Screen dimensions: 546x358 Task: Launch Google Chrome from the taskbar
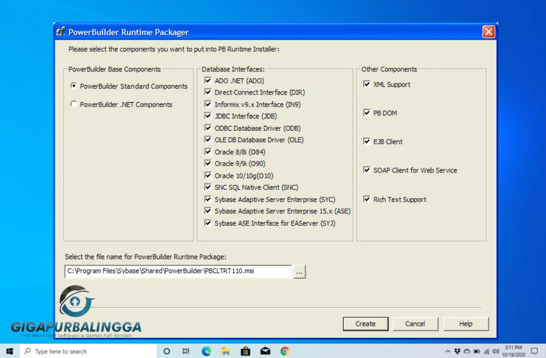284,351
